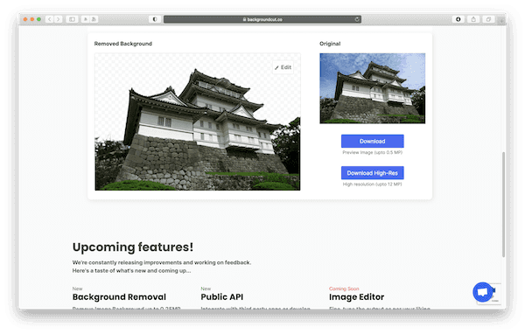The image size is (525, 334).
Task: Reload the page with the refresh icon
Action: [357, 19]
